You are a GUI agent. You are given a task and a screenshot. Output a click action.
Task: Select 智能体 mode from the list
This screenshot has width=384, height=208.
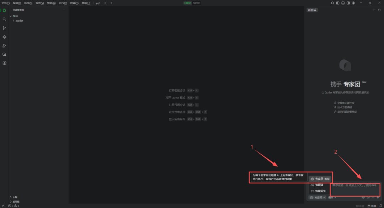pos(319,185)
